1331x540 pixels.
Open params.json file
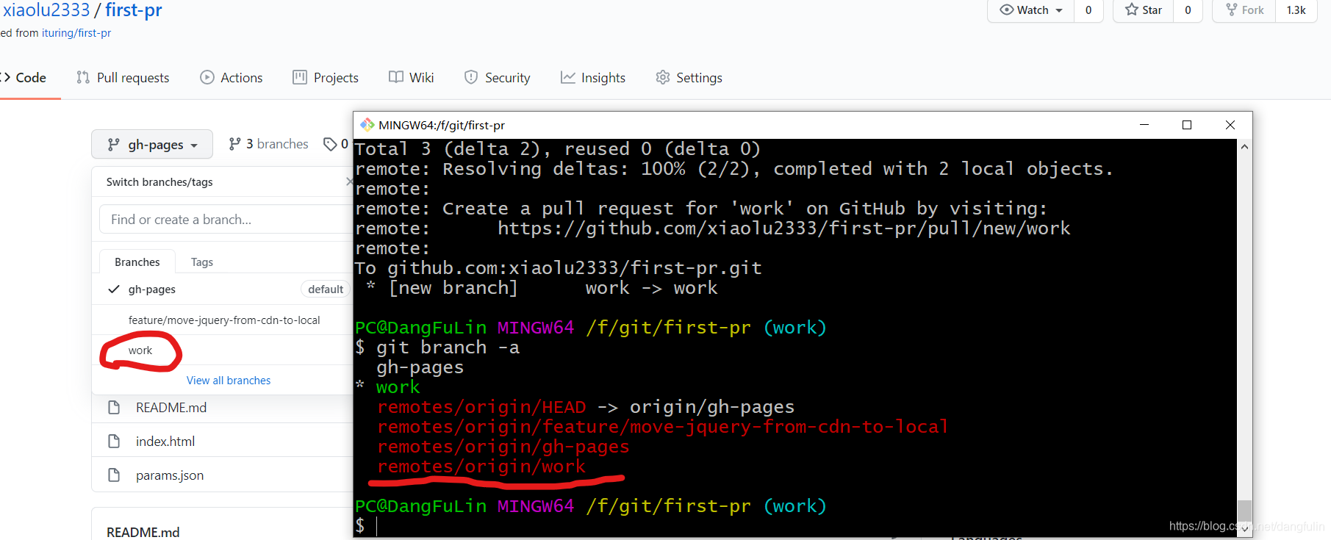click(170, 475)
